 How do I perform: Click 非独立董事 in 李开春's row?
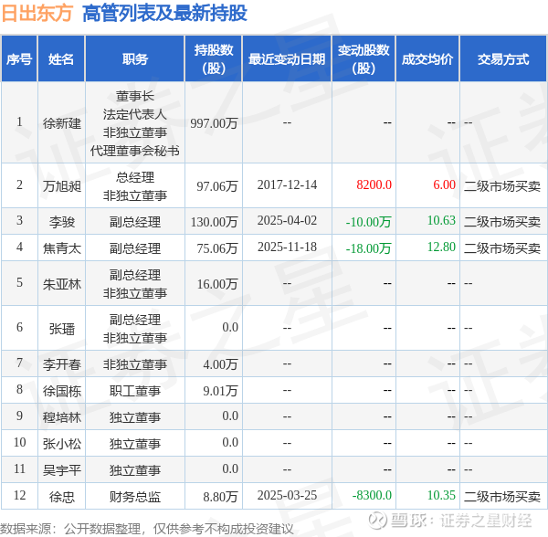pyautogui.click(x=135, y=364)
